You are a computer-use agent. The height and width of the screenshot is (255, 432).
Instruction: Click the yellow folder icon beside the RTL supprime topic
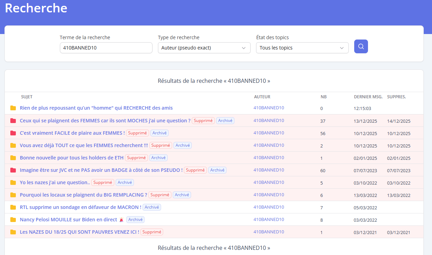coord(13,207)
